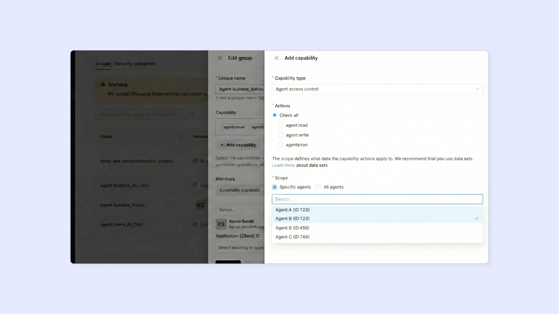Click the info icon in Agent users_AV_Test row
Viewport: 559px width, 314px height.
195,224
